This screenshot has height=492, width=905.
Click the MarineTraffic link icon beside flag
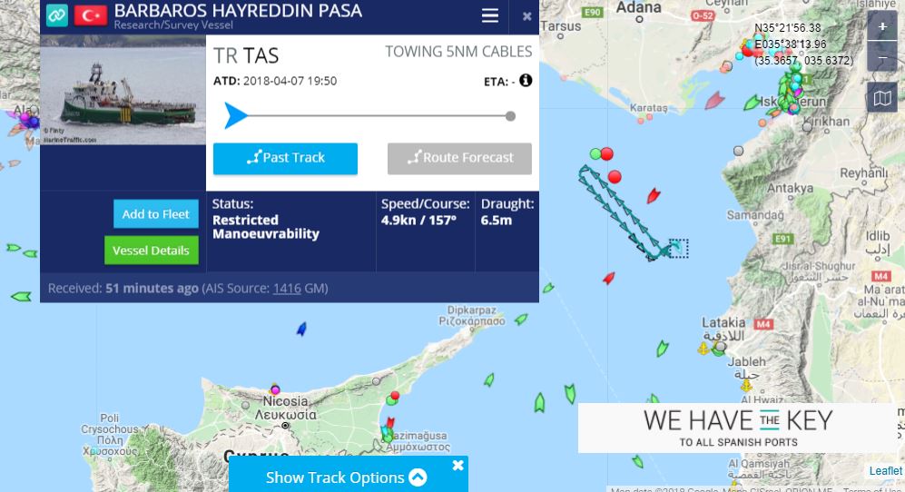coord(57,15)
